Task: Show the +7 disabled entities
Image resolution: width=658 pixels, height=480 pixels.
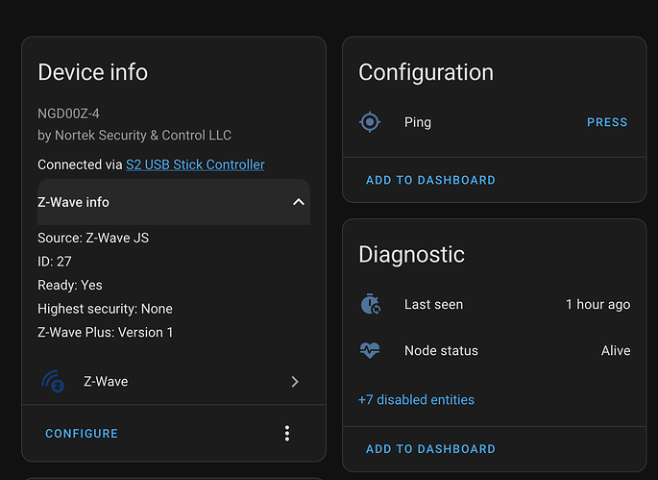Action: click(x=416, y=400)
